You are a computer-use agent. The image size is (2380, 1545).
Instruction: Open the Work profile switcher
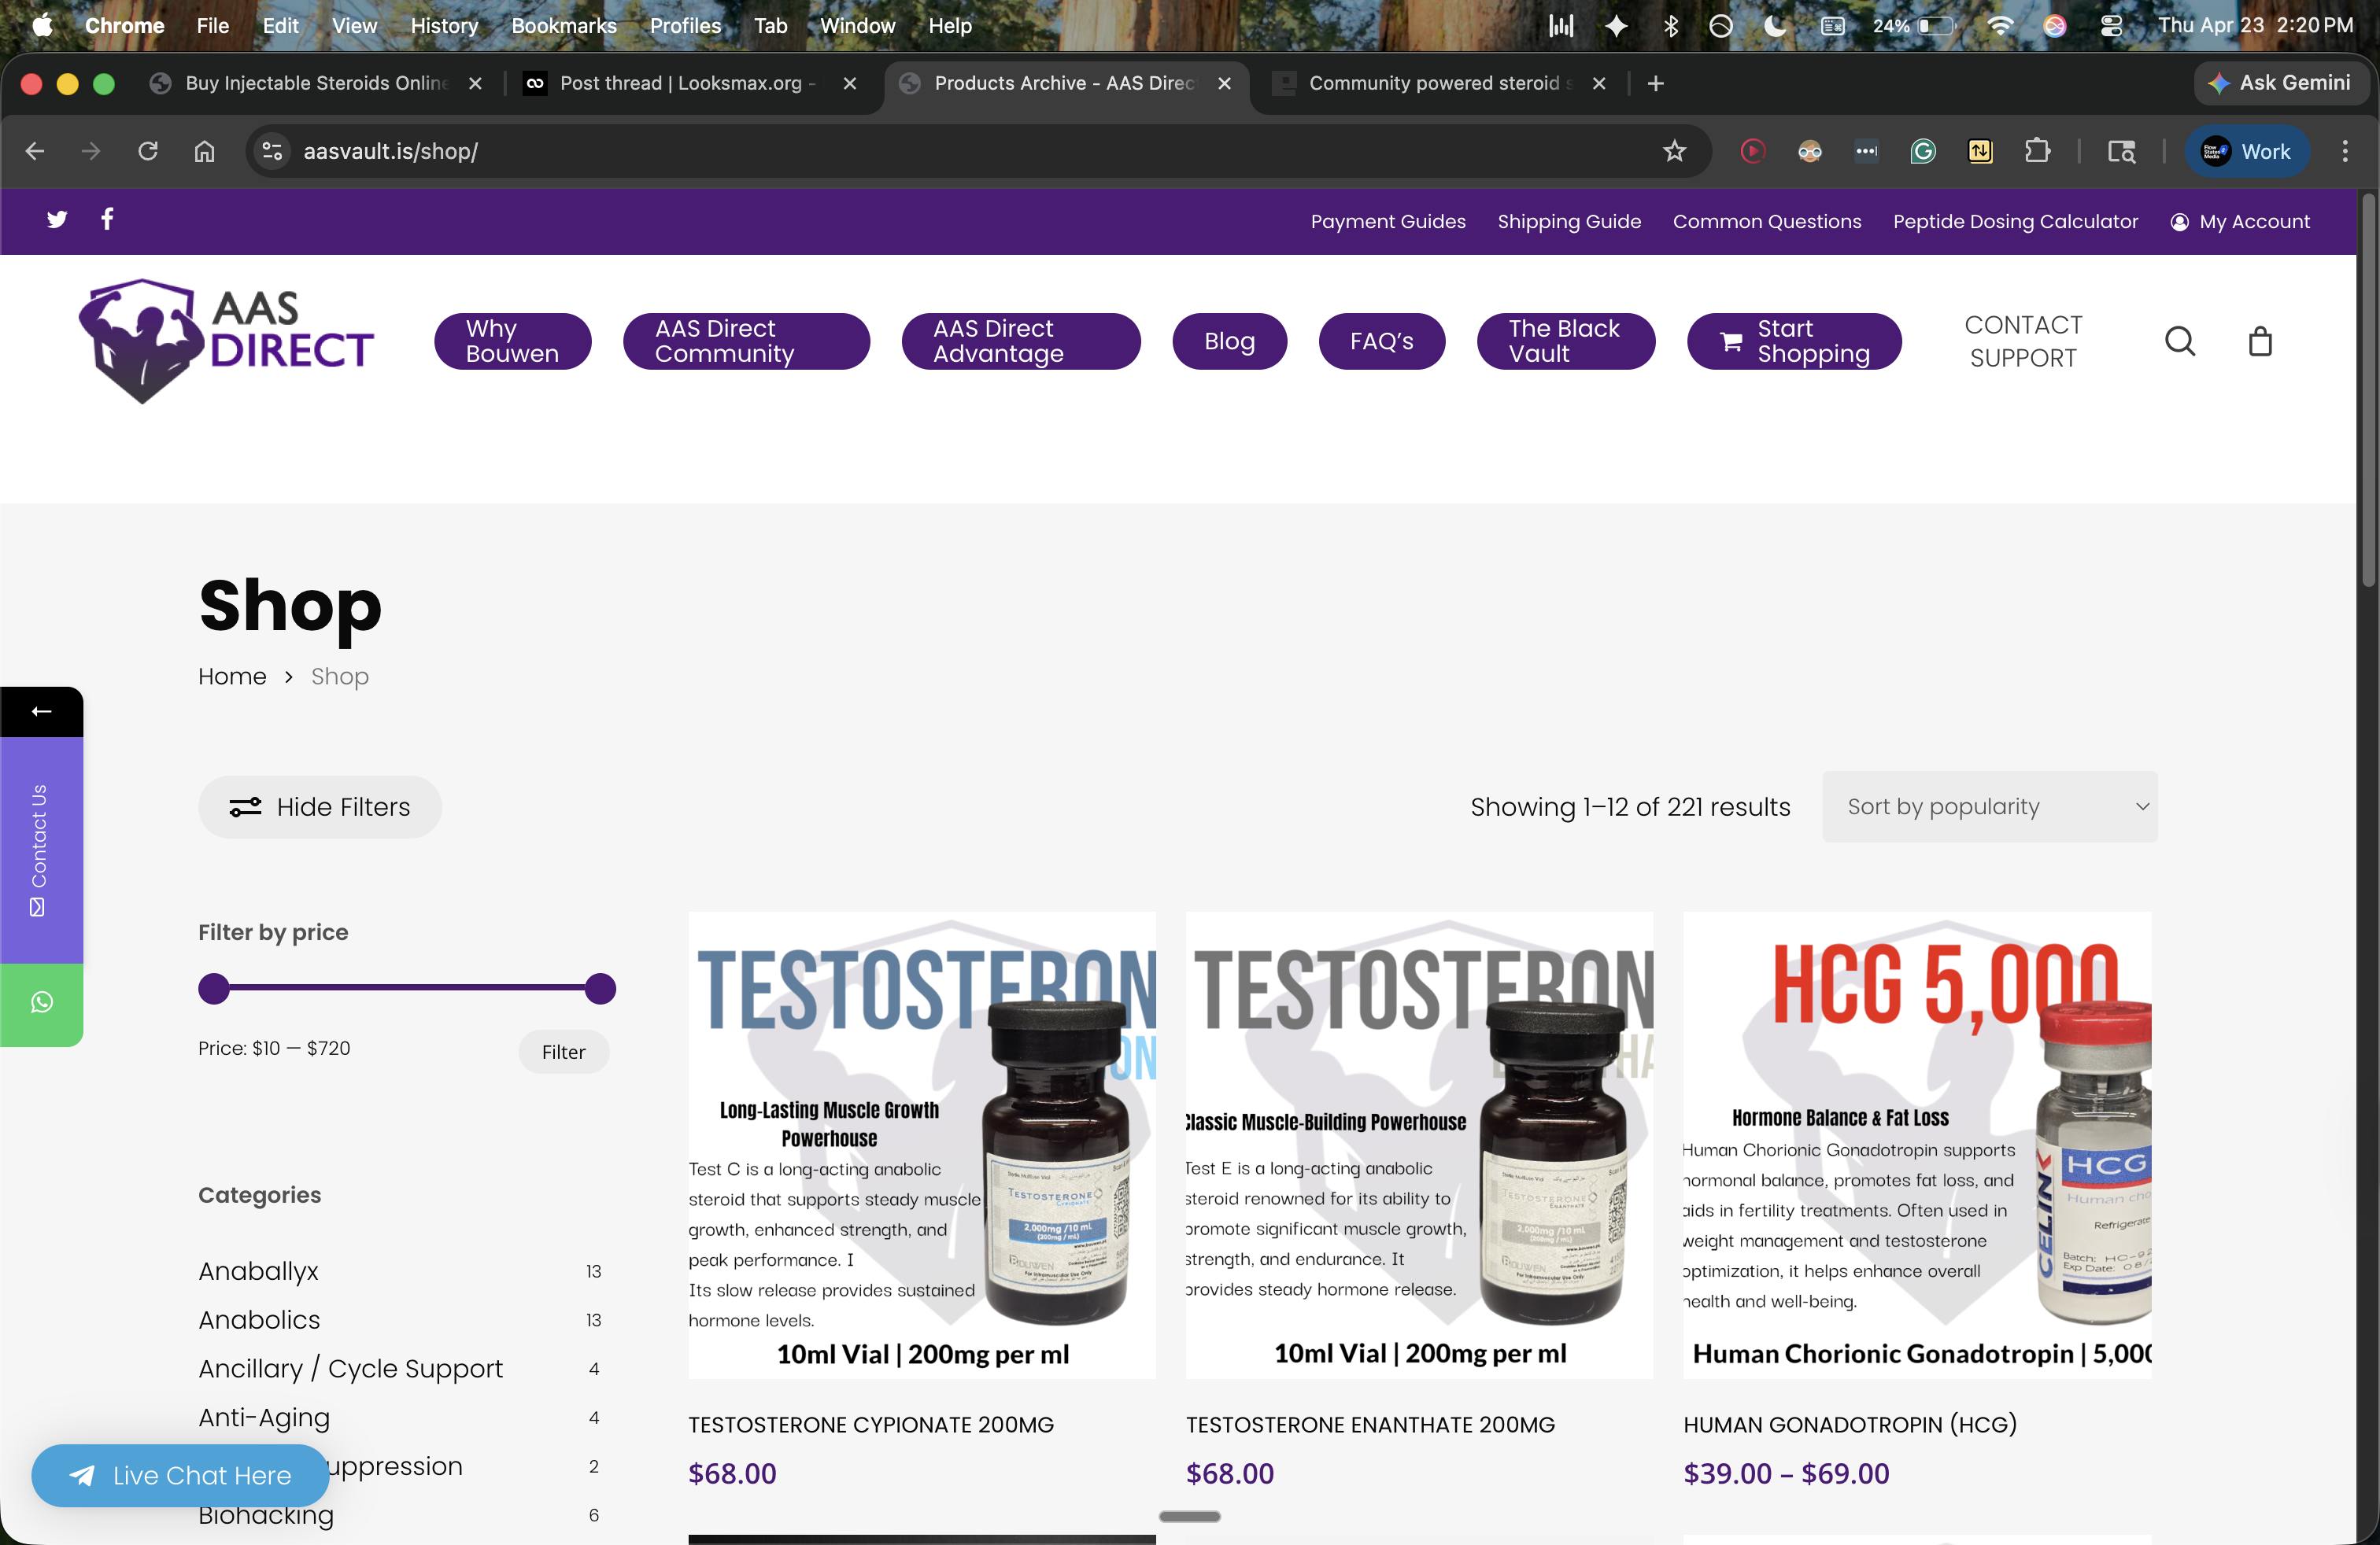click(2246, 151)
